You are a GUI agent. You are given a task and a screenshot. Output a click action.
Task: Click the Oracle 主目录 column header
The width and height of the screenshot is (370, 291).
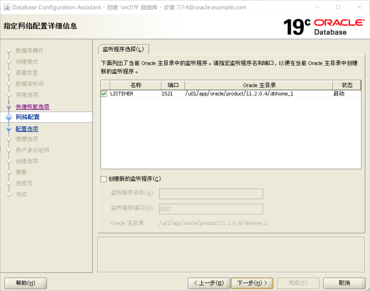tap(259, 85)
